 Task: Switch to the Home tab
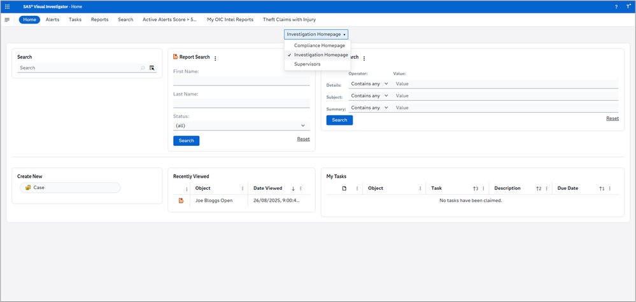[x=30, y=20]
